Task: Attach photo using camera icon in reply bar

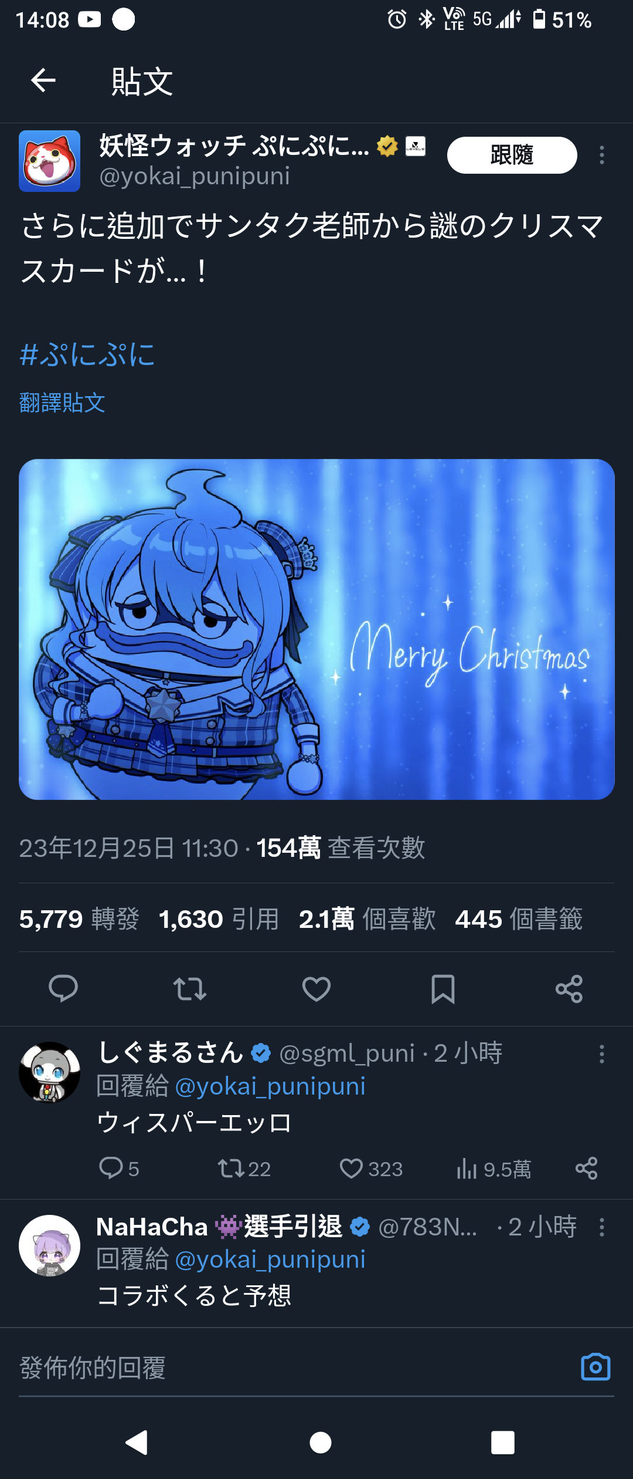Action: tap(595, 1367)
